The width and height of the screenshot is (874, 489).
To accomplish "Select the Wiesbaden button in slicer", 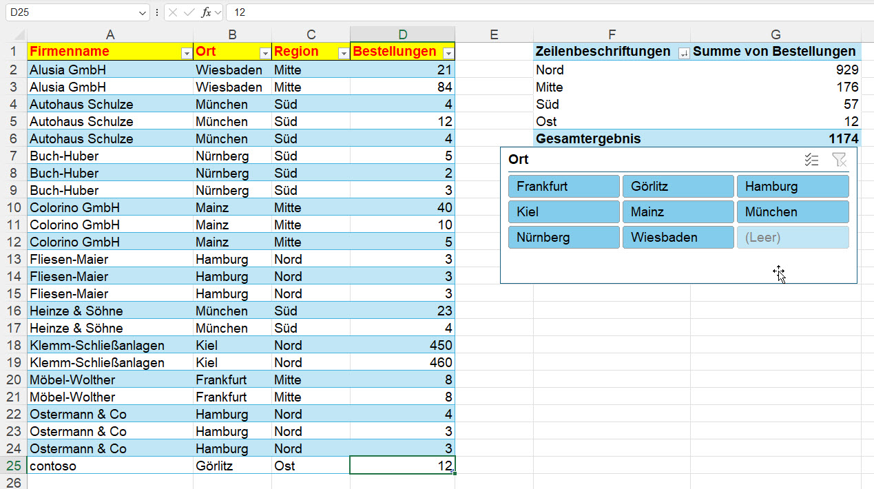I will tap(678, 238).
